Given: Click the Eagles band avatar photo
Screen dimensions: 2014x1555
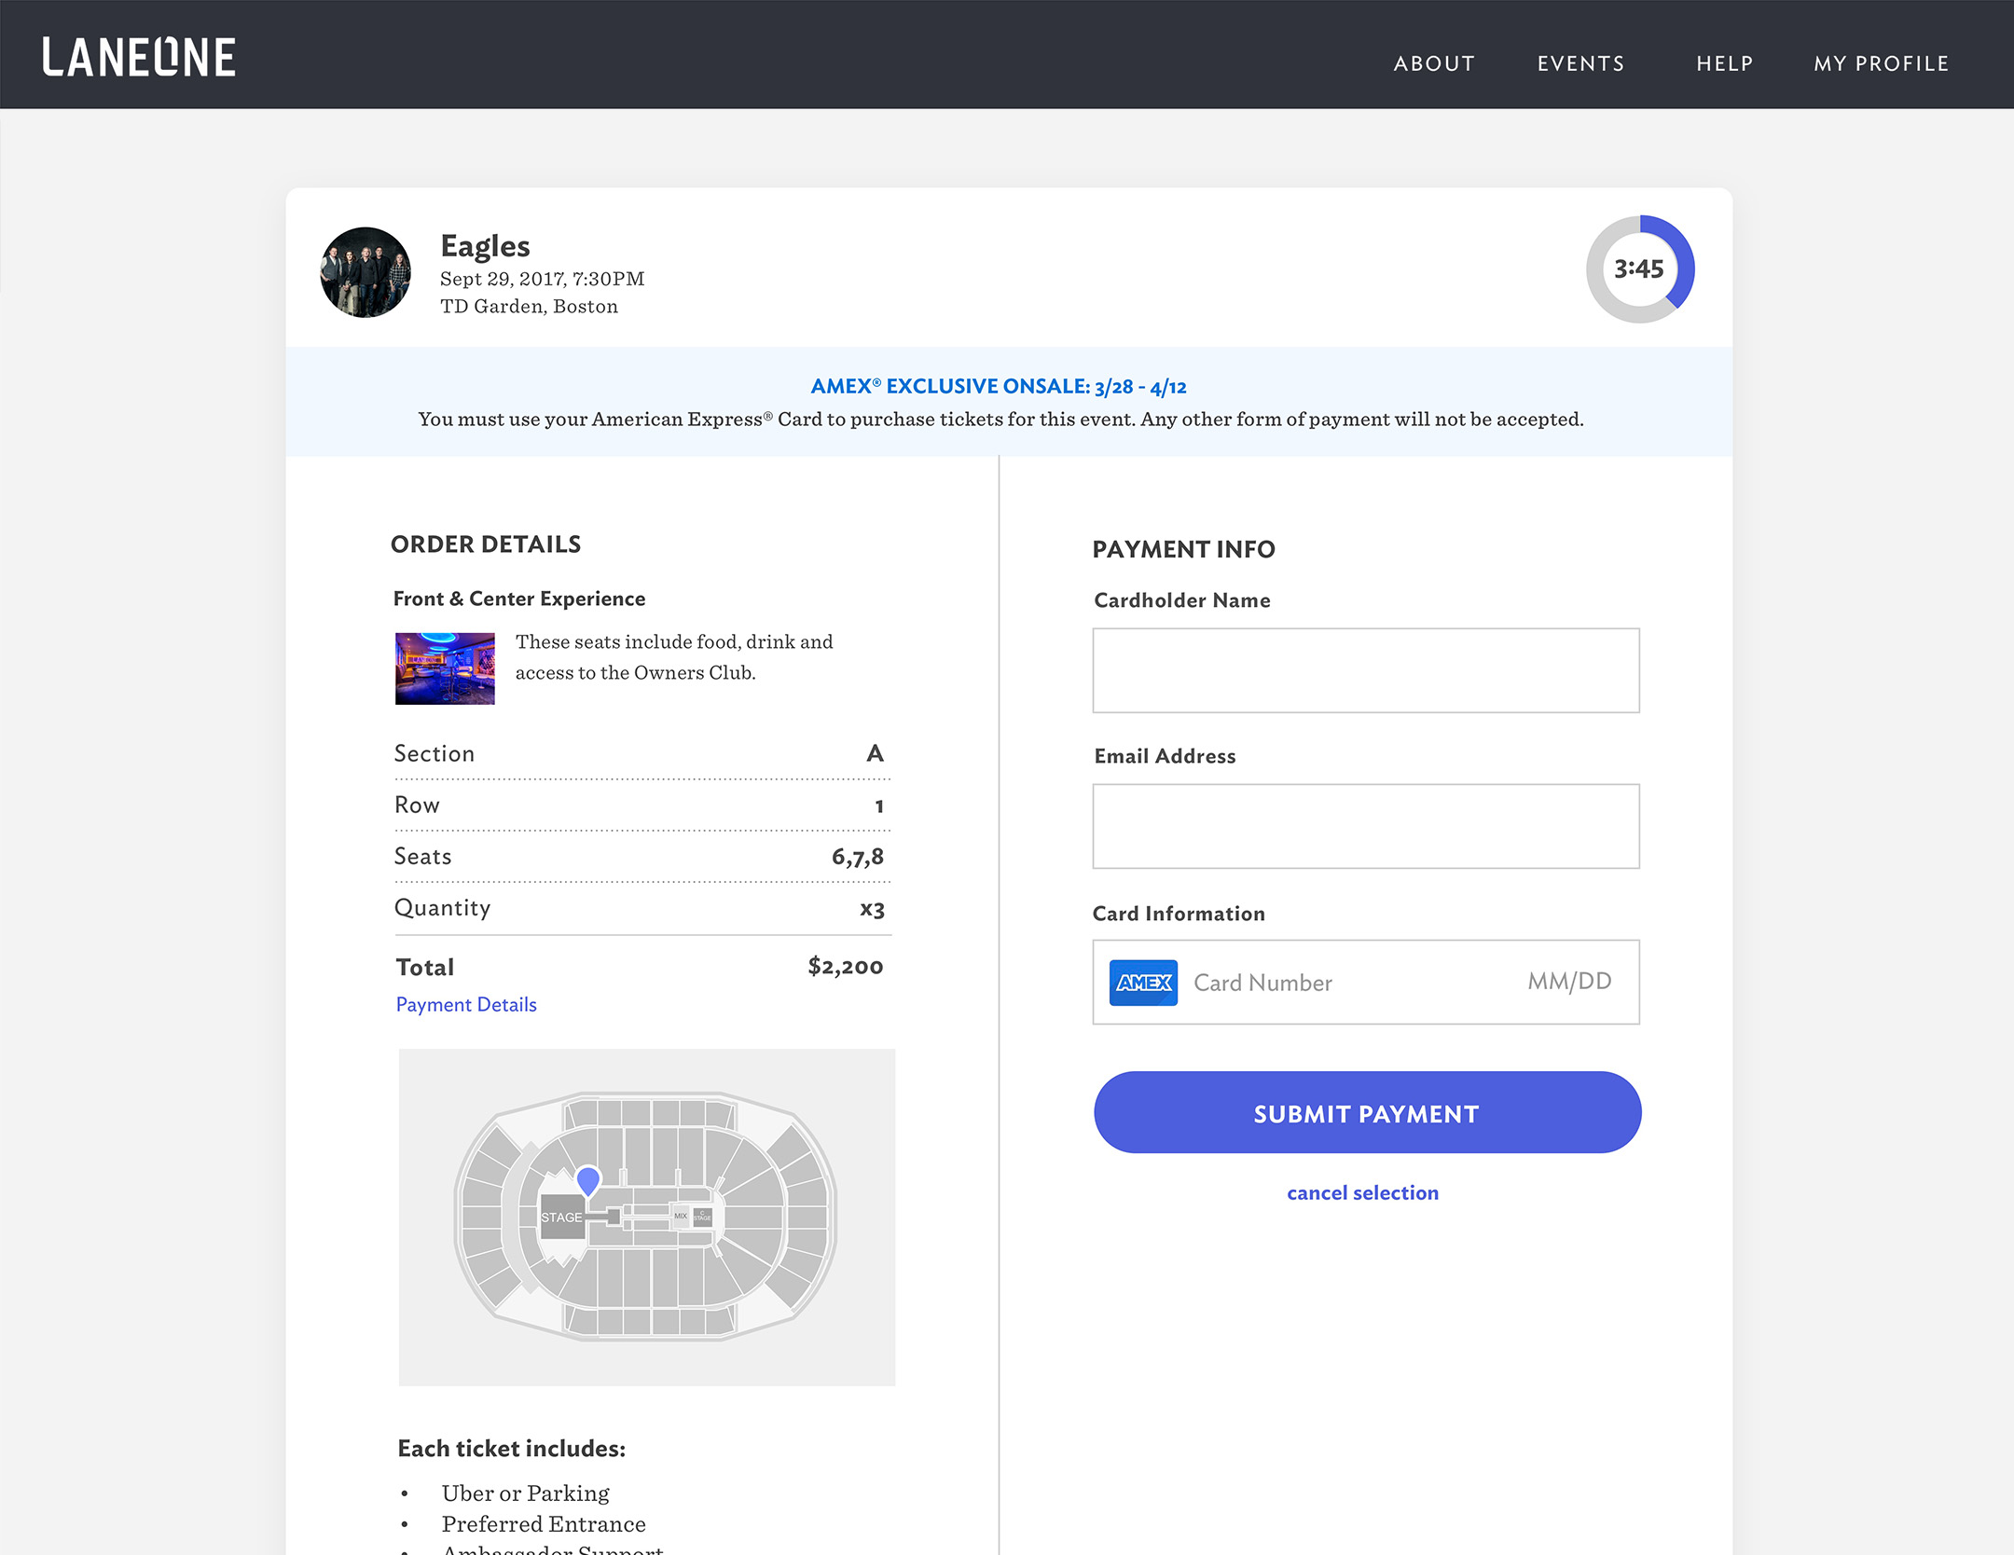Looking at the screenshot, I should 366,272.
